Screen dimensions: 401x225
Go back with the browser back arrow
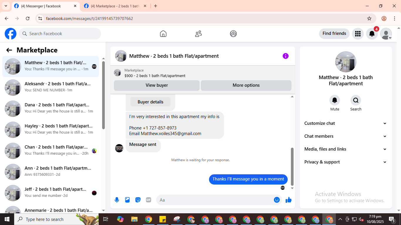(6, 18)
